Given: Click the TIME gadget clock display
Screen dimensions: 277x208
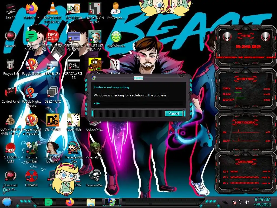Looking at the screenshot, I should [248, 47].
